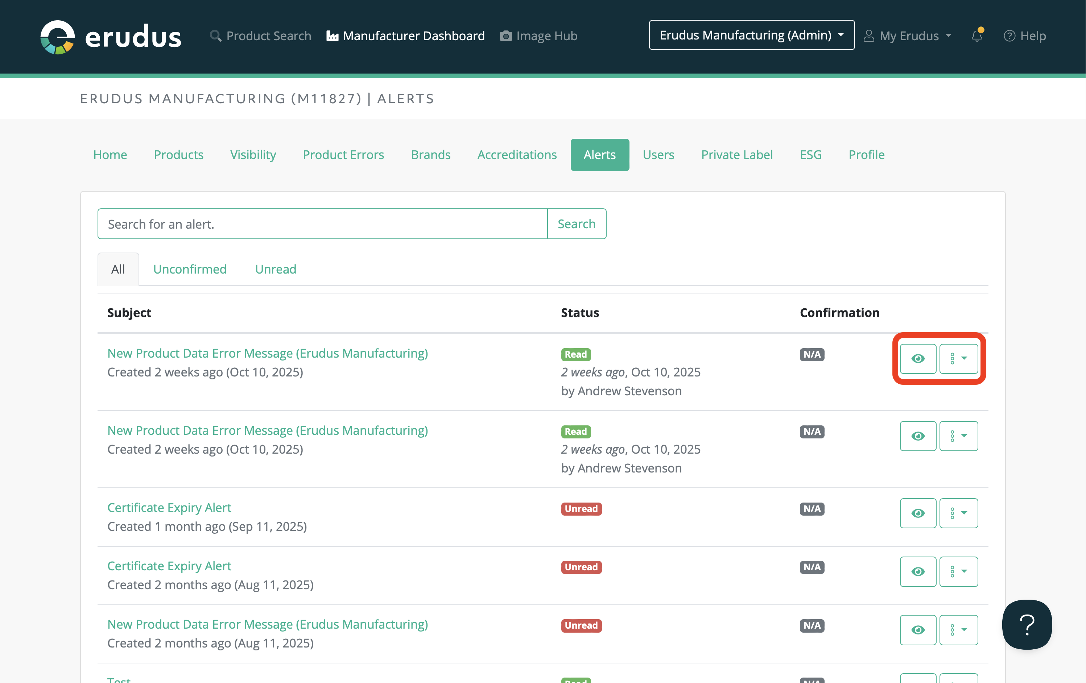Click My Erudus user icon
1086x683 pixels.
[868, 36]
